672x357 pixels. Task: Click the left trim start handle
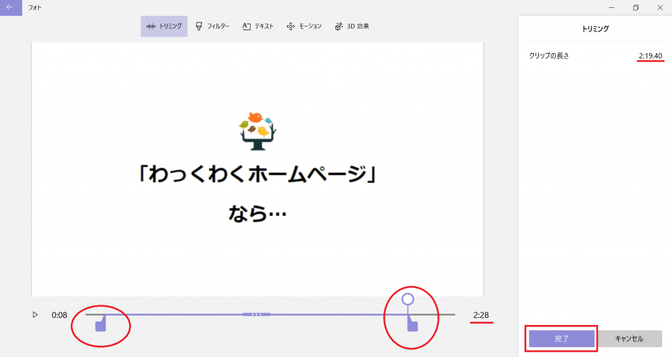coord(100,325)
